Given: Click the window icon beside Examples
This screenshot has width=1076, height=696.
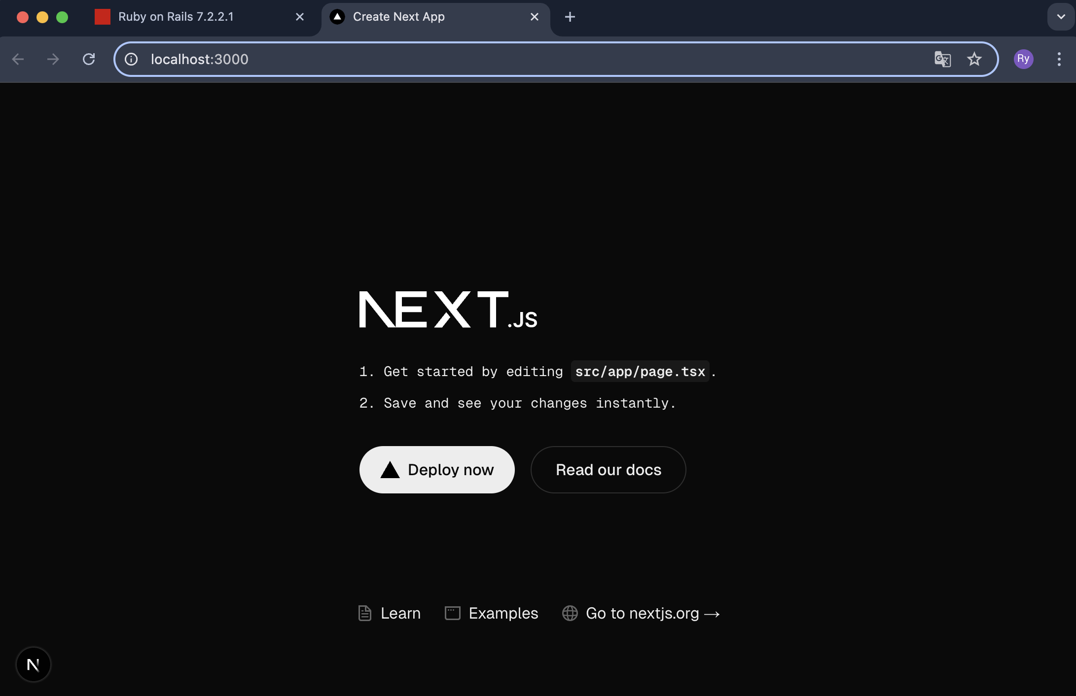Looking at the screenshot, I should [x=452, y=613].
